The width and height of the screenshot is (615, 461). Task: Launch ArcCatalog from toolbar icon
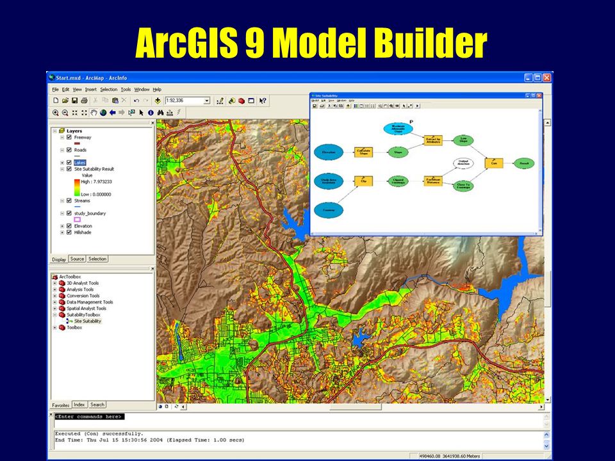point(232,101)
